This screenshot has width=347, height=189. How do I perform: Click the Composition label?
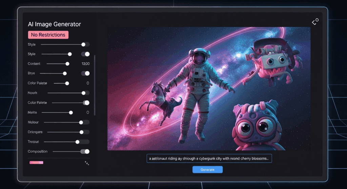38,151
